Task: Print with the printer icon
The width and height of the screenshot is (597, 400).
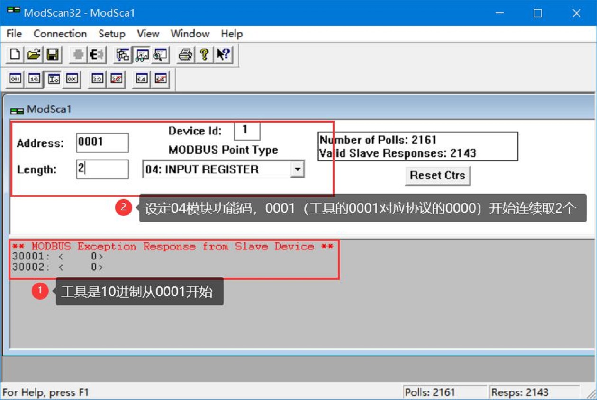Action: click(185, 55)
